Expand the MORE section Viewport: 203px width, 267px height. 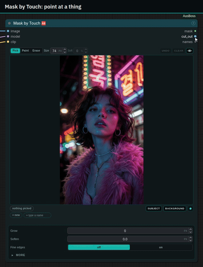click(x=18, y=255)
